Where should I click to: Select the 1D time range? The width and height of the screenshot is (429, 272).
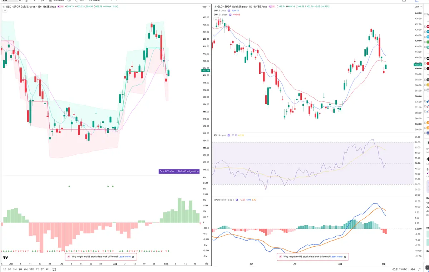pos(5,270)
